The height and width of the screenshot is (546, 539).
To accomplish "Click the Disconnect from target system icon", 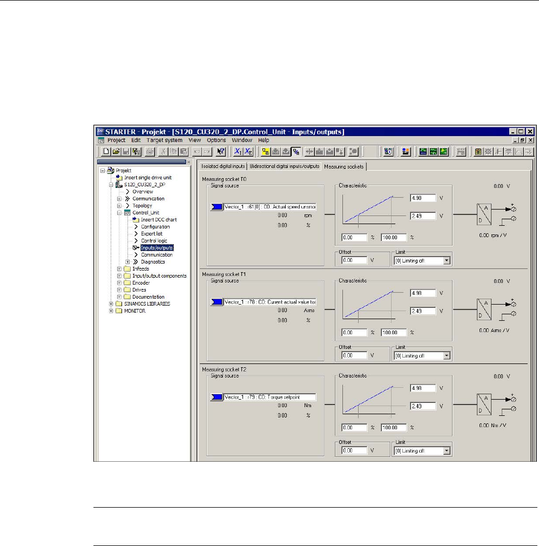I will pyautogui.click(x=296, y=151).
